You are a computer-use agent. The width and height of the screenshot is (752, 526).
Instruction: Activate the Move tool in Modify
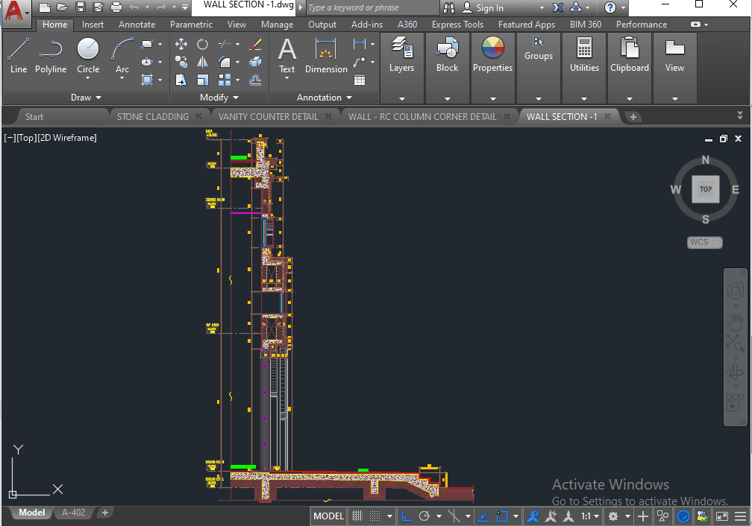(x=181, y=44)
